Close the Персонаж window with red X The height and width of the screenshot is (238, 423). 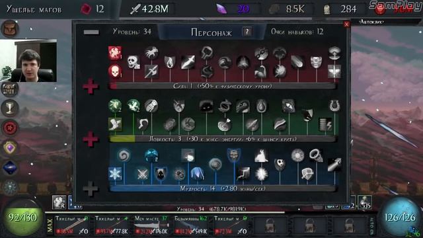[x=346, y=24]
